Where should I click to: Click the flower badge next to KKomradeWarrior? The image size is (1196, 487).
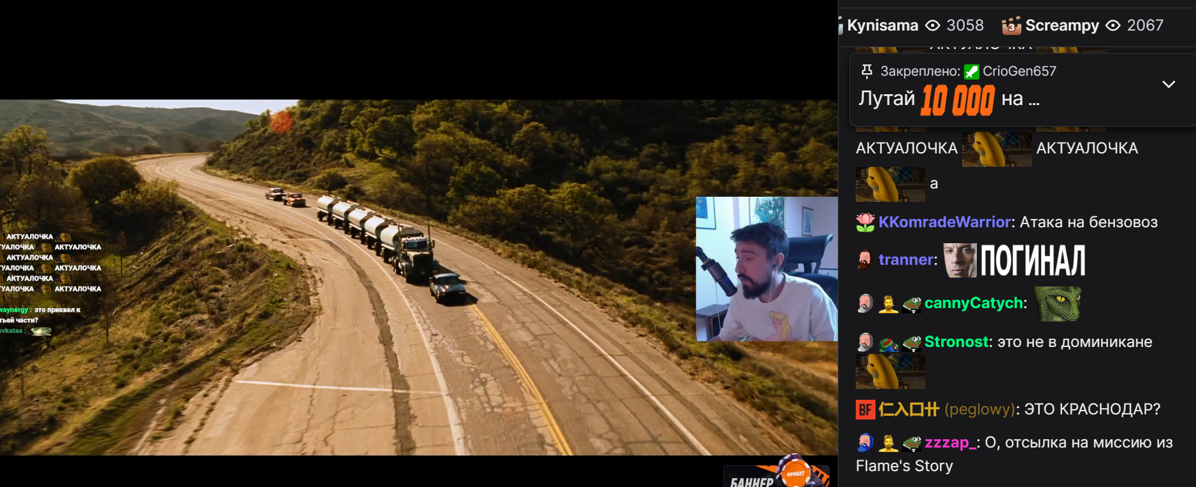pos(865,222)
